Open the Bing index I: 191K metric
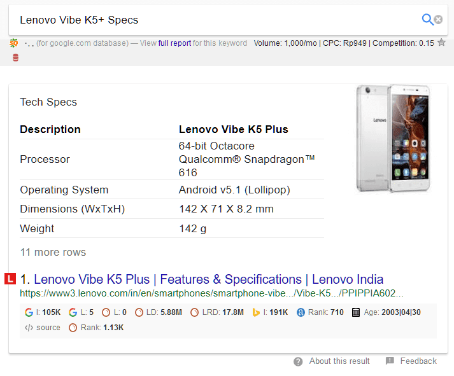Viewport: 454px width, 376px height. point(270,312)
